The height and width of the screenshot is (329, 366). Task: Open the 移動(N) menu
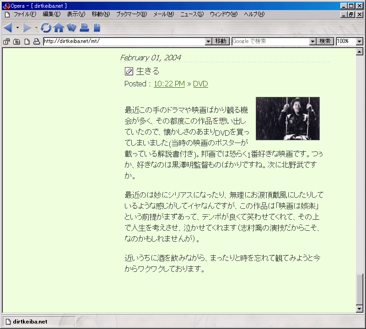coord(101,14)
